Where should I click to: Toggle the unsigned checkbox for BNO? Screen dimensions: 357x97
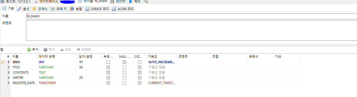point(108,62)
